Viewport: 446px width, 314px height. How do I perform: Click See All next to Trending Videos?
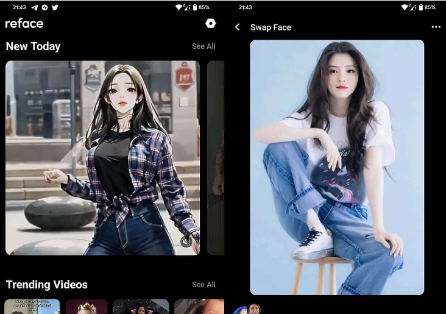point(204,285)
